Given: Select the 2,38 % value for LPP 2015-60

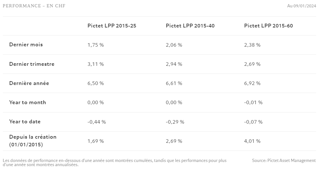Looking at the screenshot, I should coord(252,45).
